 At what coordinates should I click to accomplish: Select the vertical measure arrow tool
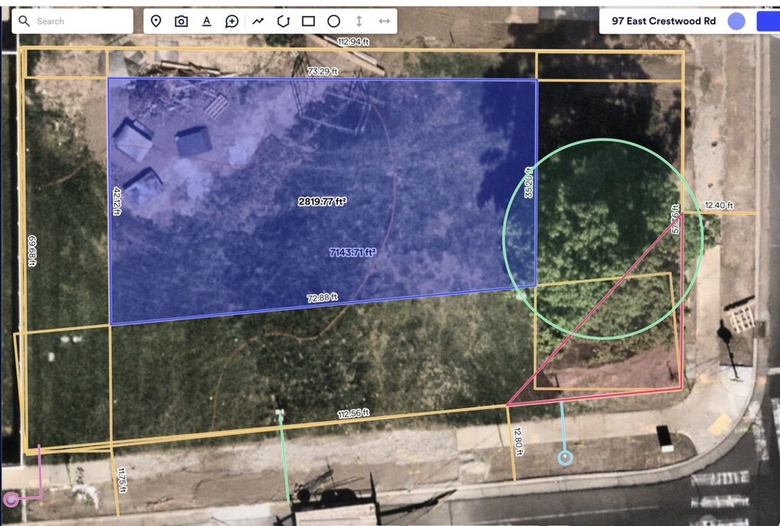(359, 21)
